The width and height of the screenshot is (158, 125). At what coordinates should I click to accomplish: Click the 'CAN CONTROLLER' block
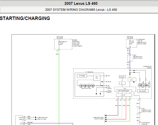click(x=124, y=91)
